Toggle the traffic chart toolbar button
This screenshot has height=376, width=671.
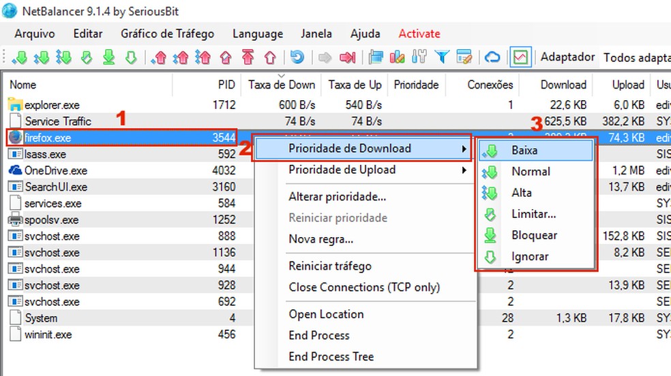click(520, 57)
